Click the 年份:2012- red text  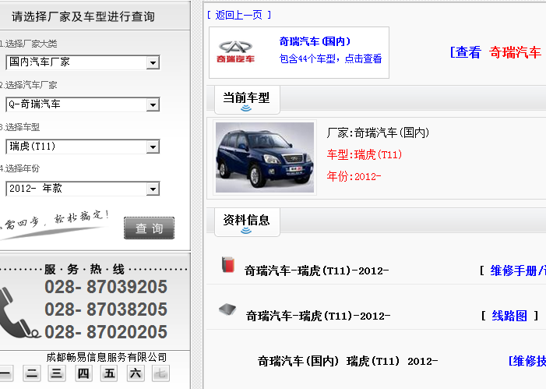[x=354, y=176]
